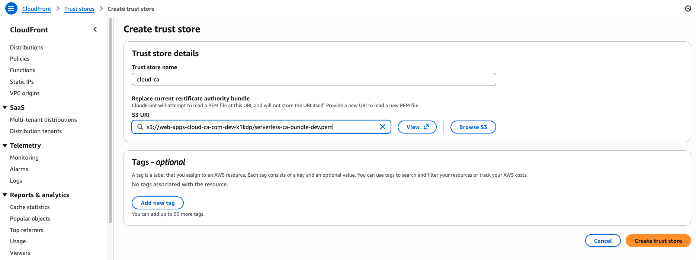
Task: Open Distribution tenants page
Action: click(x=36, y=131)
